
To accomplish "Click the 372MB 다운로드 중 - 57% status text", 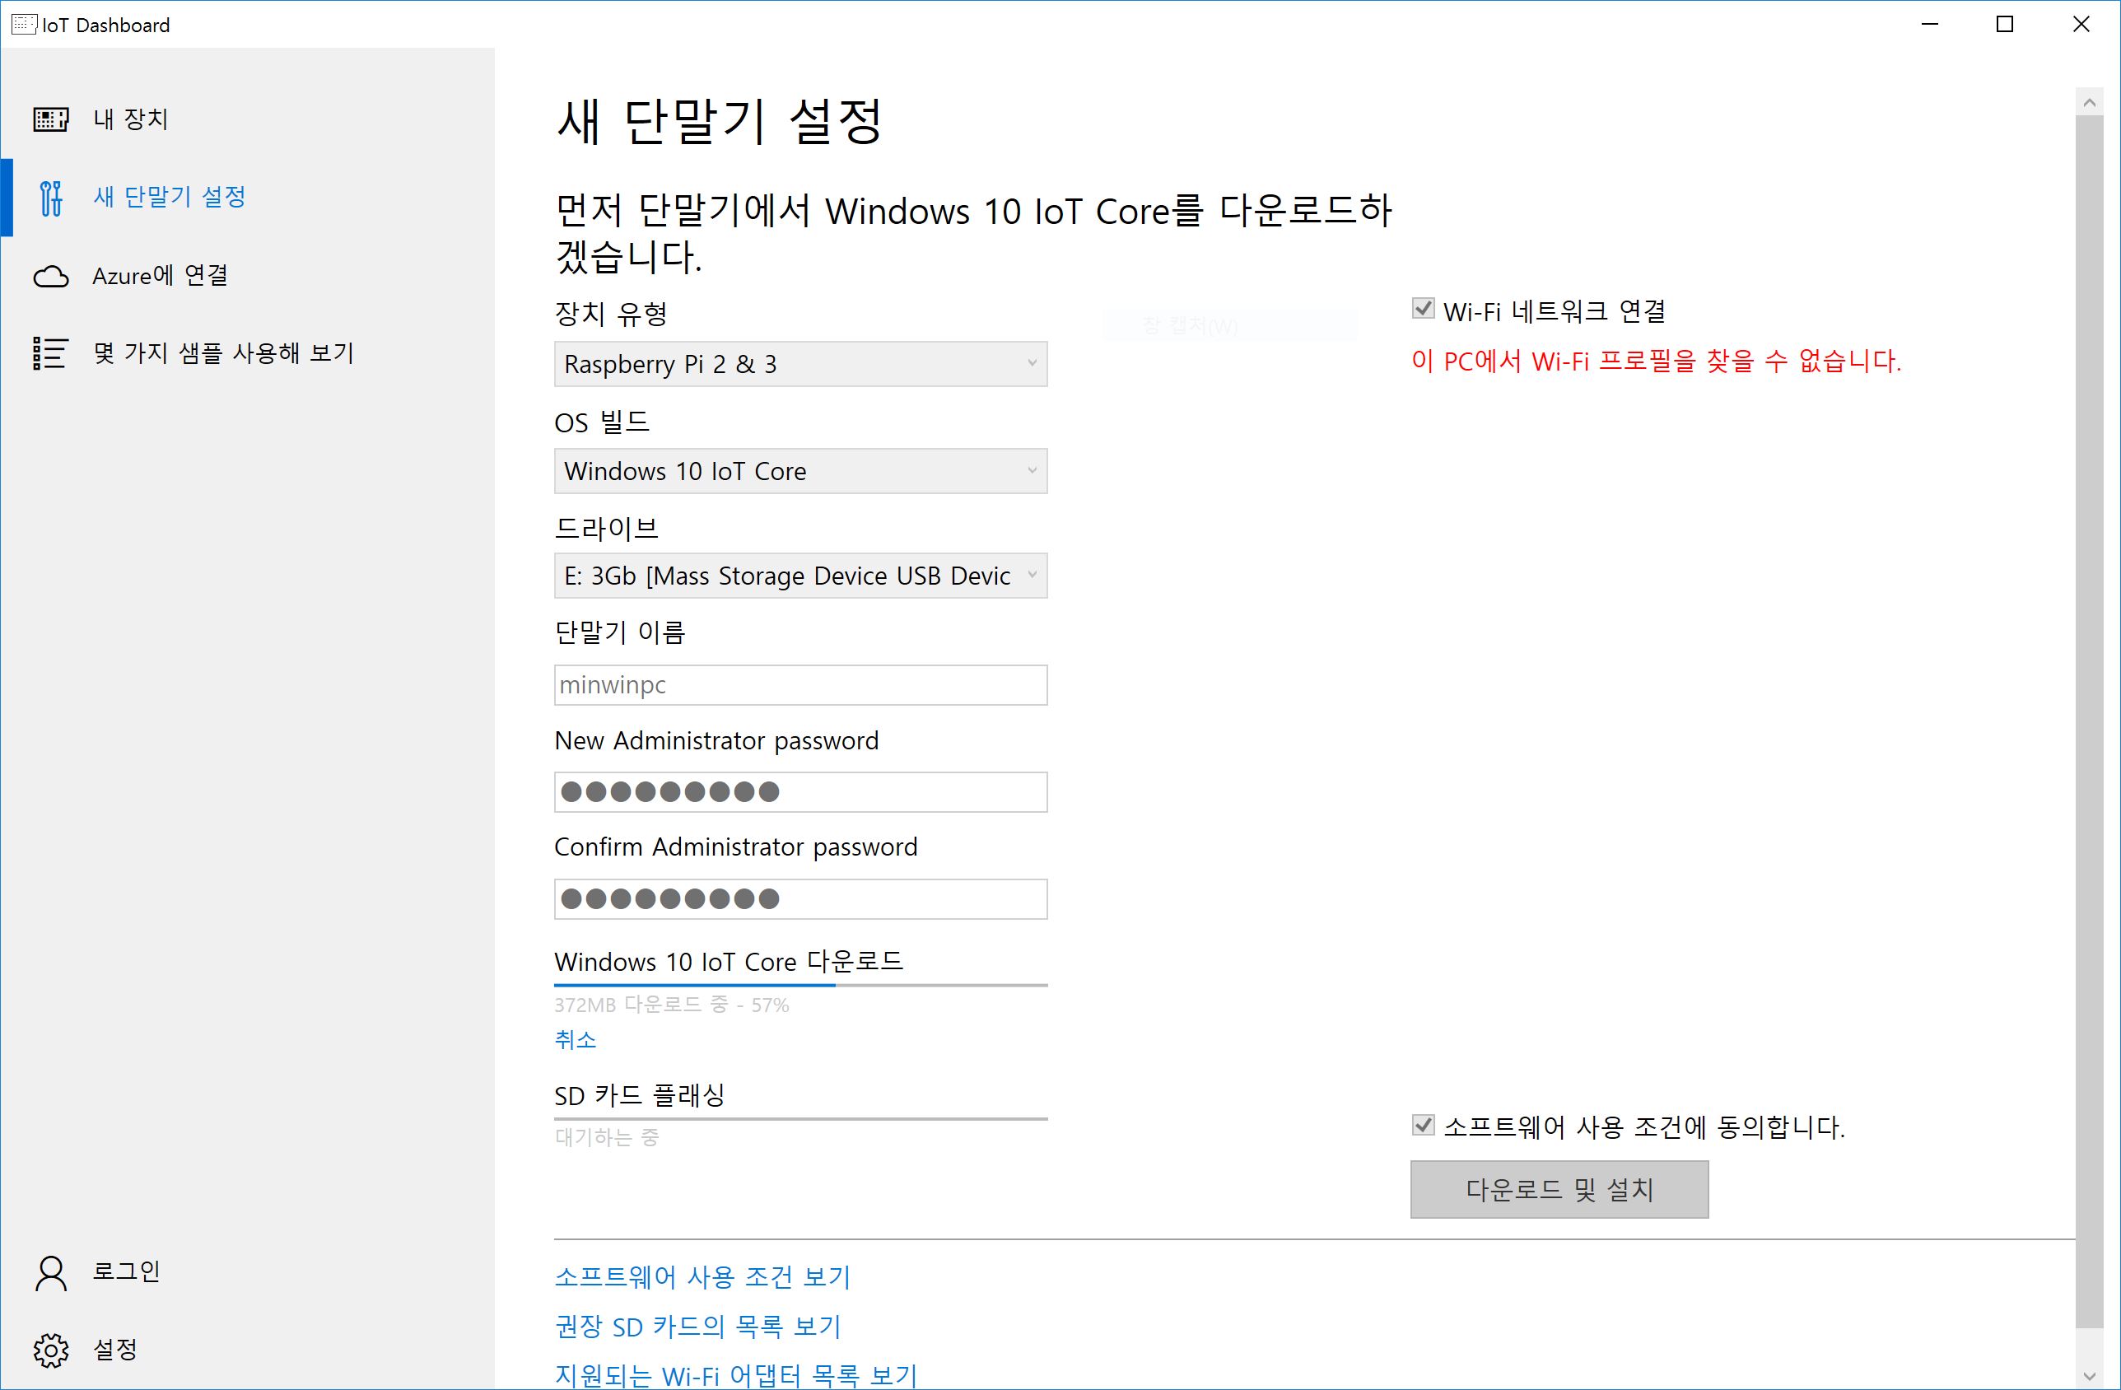I will tap(672, 1005).
